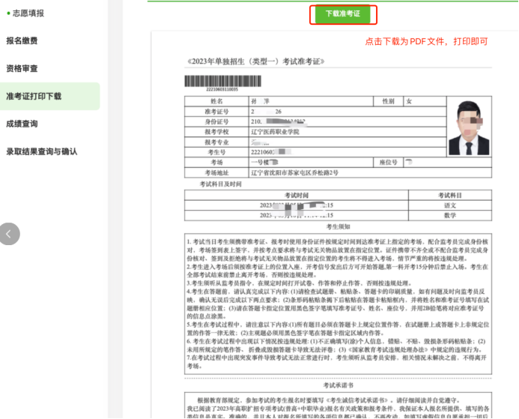This screenshot has height=419, width=519.
Task: Click the green dot beside 志愿填报
Action: click(9, 13)
